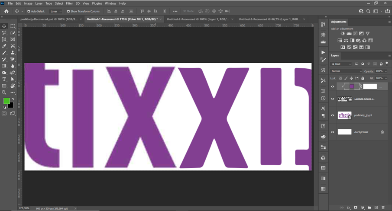
Task: Add a Color Balance adjustment
Action: pyautogui.click(x=346, y=40)
